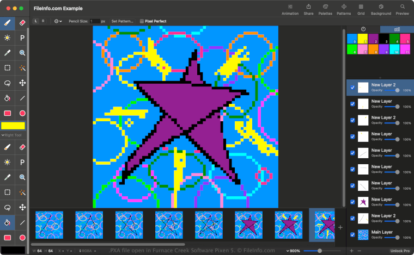Viewport: 414px width, 255px height.
Task: Select the Eraser tool in the top toolbox
Action: click(x=22, y=23)
